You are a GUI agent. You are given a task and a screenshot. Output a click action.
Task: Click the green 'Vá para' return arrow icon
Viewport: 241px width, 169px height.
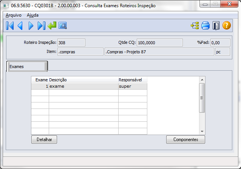[x=52, y=26]
